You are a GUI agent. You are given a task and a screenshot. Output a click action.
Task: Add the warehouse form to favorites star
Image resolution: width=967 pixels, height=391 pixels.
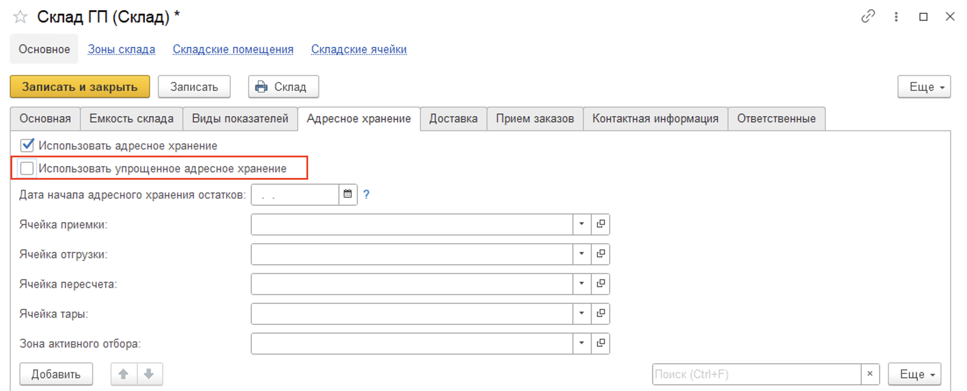pos(20,17)
